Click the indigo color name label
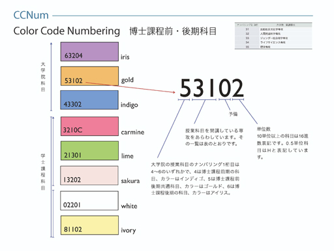The width and height of the screenshot is (334, 251). [x=129, y=105]
